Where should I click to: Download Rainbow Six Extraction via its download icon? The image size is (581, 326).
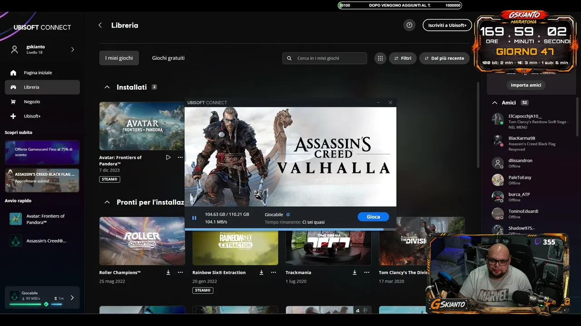[261, 273]
